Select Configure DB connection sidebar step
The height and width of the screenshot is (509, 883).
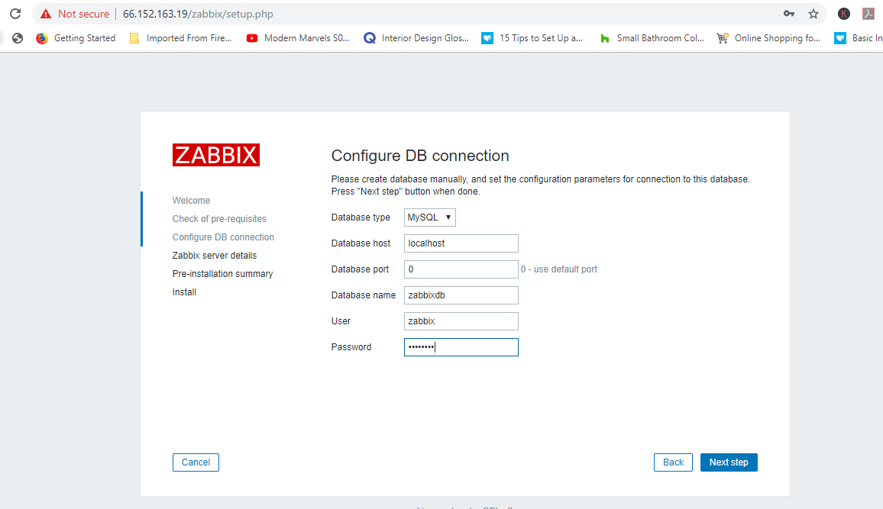coord(223,237)
